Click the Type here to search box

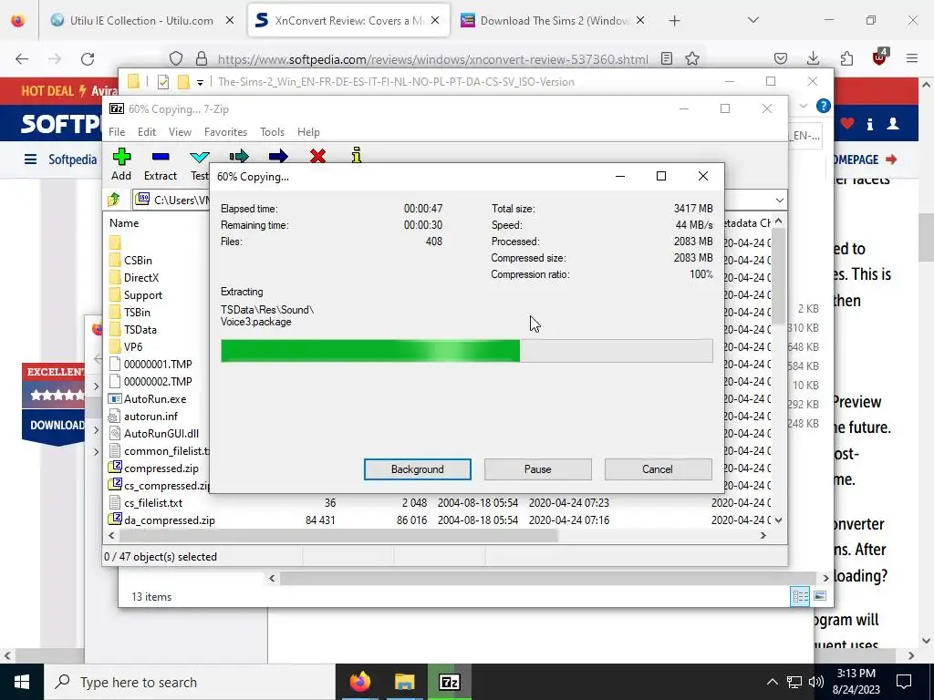point(190,682)
